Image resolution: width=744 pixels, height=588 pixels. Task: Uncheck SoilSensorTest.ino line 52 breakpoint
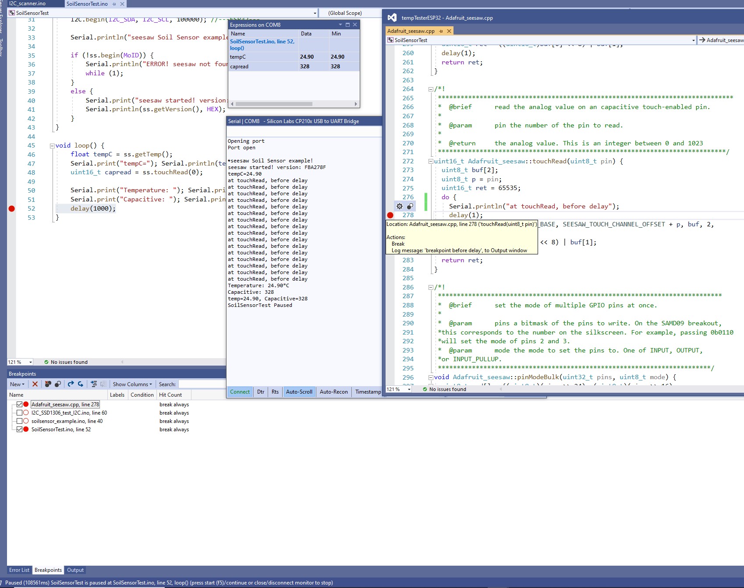[x=19, y=429]
